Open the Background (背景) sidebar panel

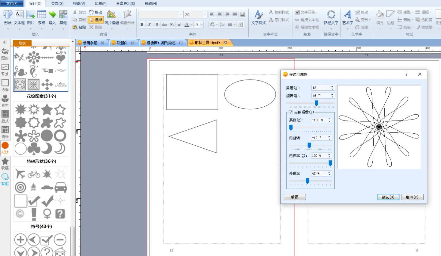point(5,67)
